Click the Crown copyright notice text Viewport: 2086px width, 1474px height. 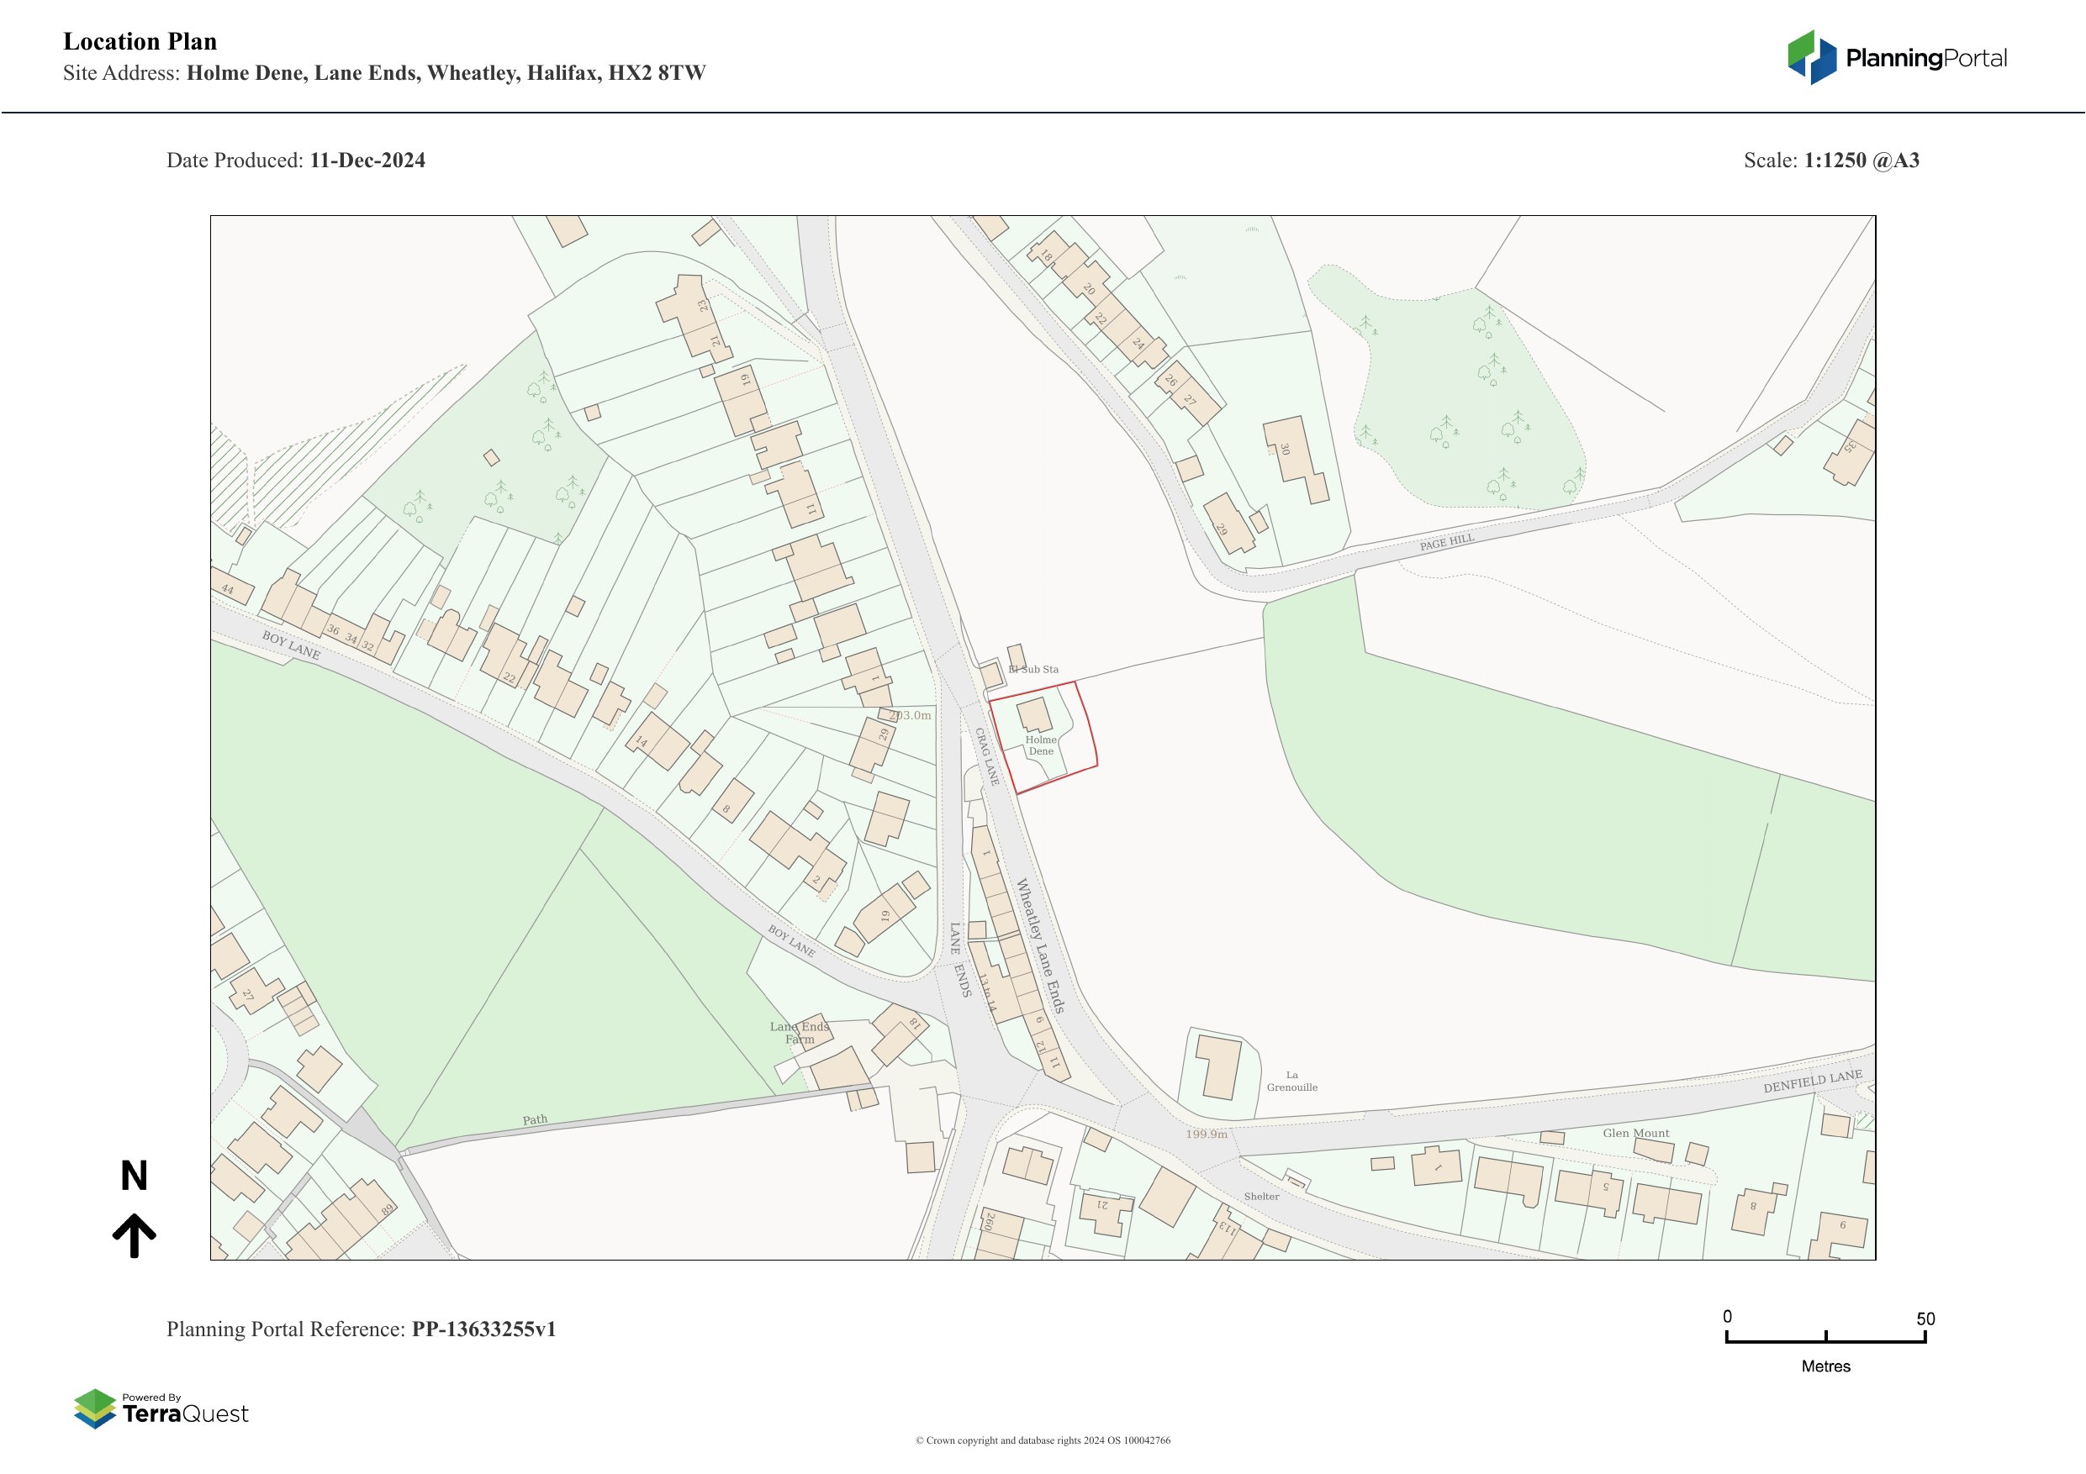(x=1042, y=1440)
